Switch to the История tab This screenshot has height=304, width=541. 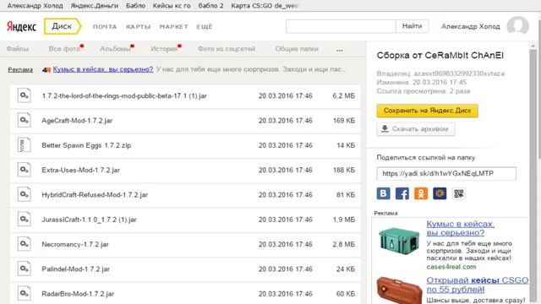pyautogui.click(x=164, y=49)
